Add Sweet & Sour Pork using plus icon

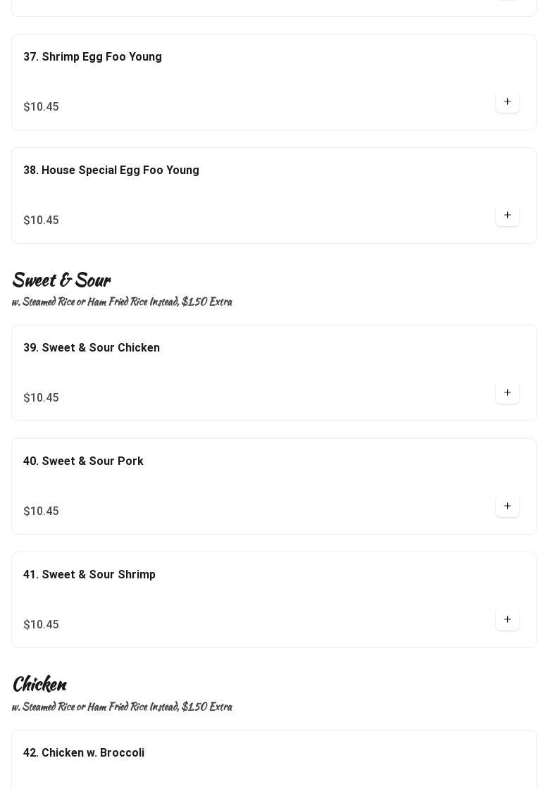click(x=507, y=507)
